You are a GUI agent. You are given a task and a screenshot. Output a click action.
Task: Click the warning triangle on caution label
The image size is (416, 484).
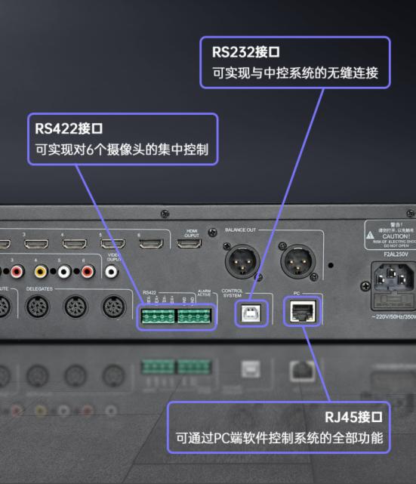(370, 236)
